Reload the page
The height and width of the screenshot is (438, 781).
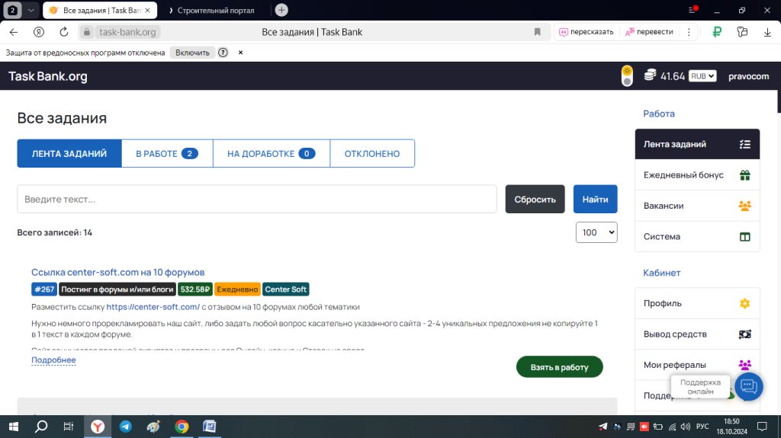[x=64, y=32]
